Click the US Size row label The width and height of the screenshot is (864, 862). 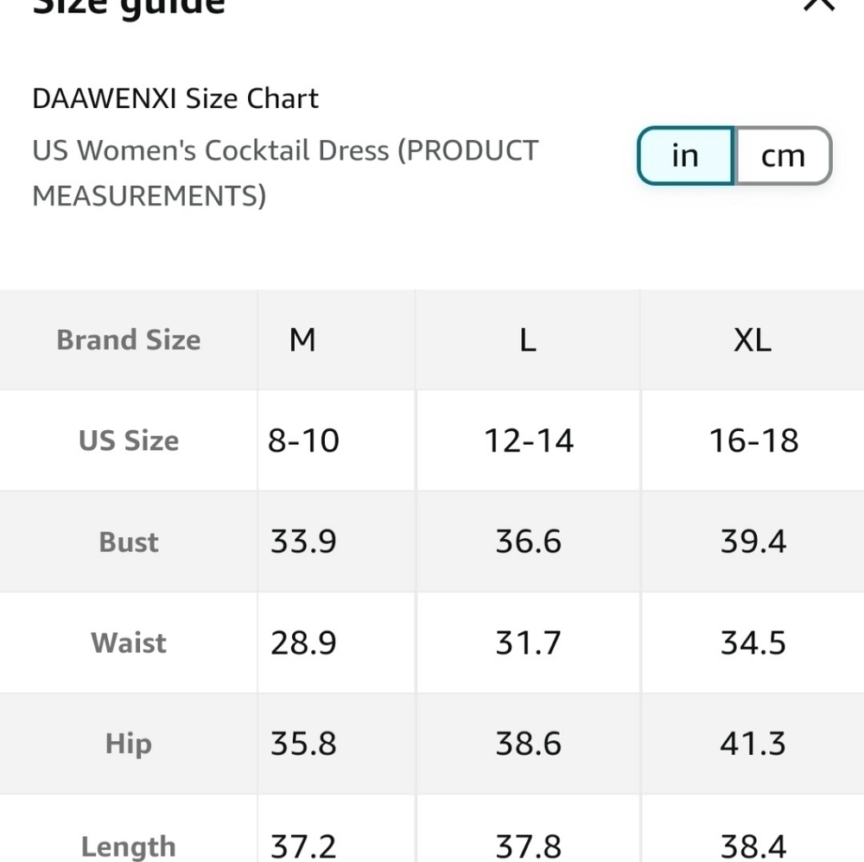click(x=129, y=441)
